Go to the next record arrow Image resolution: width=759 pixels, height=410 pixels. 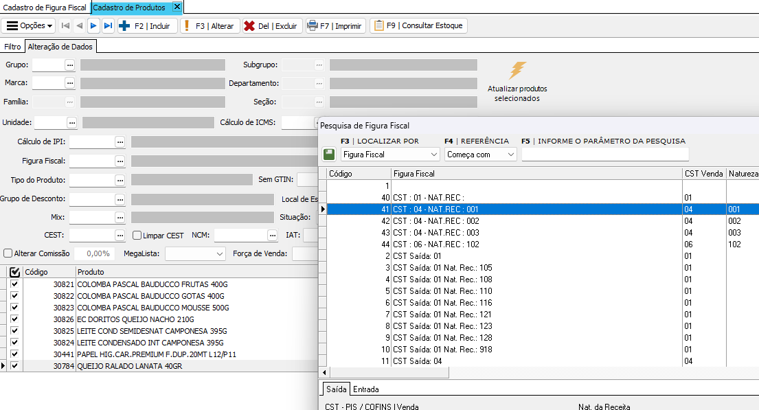coord(94,26)
